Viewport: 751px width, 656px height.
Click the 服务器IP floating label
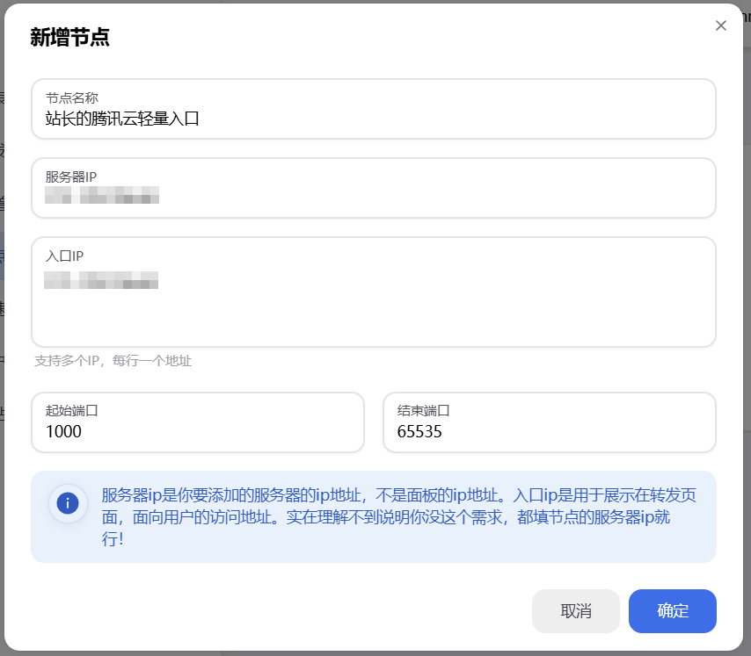77,177
